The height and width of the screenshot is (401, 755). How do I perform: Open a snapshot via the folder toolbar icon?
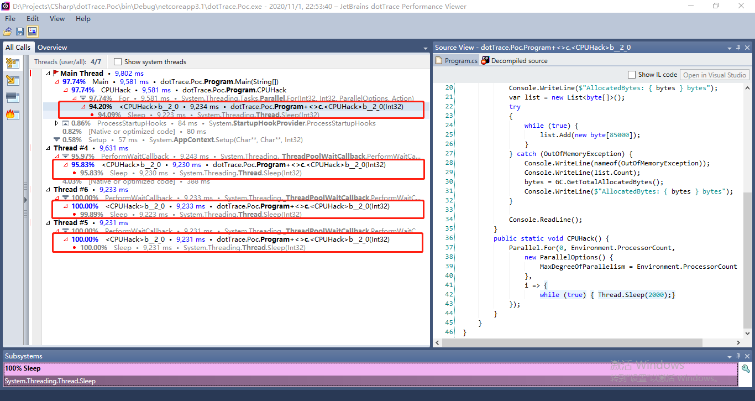(7, 32)
